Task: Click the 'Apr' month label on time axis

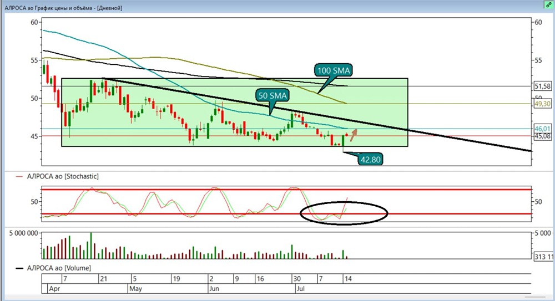Action: (54, 289)
